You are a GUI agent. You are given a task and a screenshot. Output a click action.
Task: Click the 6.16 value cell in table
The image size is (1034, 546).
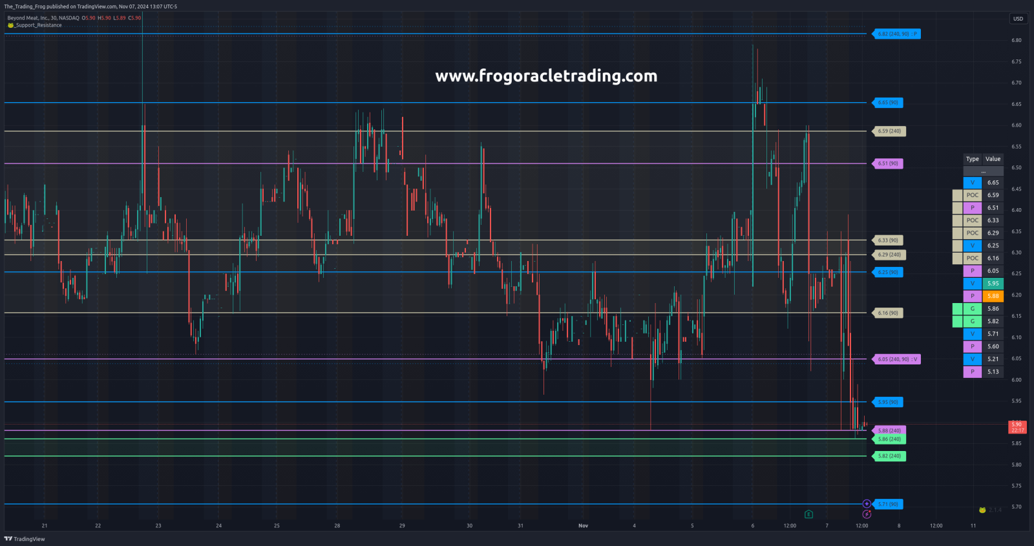click(993, 258)
